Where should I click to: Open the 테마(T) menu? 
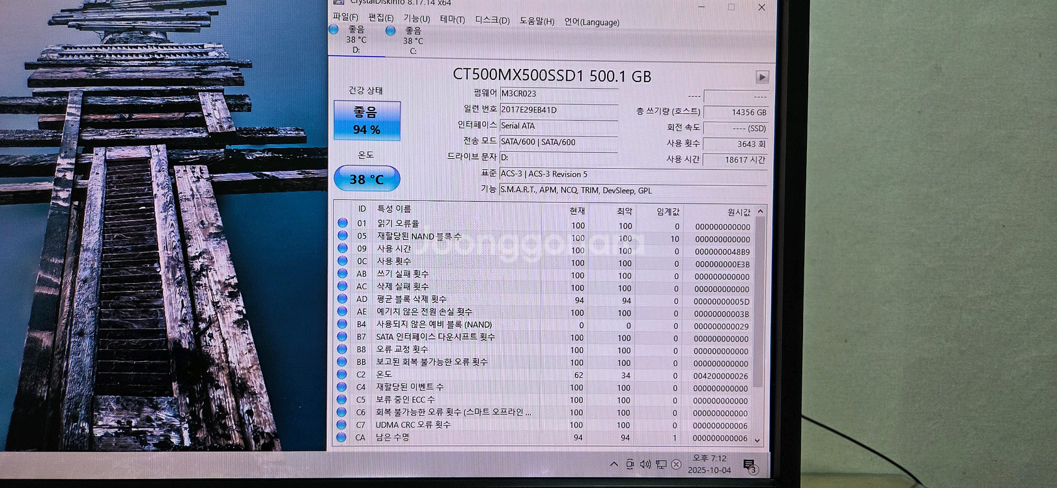click(x=452, y=20)
